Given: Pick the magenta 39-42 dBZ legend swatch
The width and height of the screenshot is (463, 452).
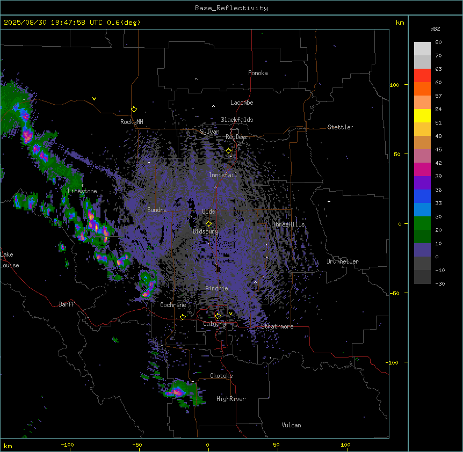Looking at the screenshot, I should (x=422, y=169).
